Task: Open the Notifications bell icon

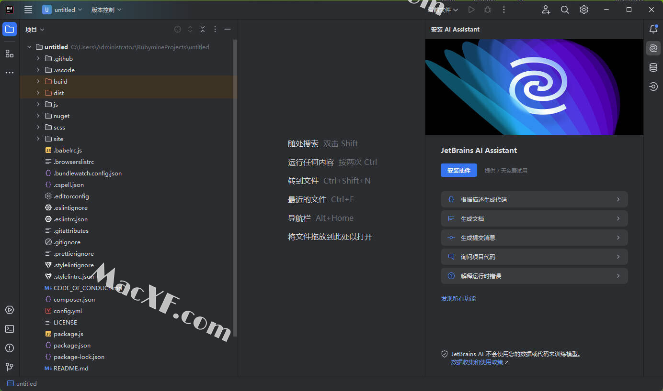Action: pos(653,29)
